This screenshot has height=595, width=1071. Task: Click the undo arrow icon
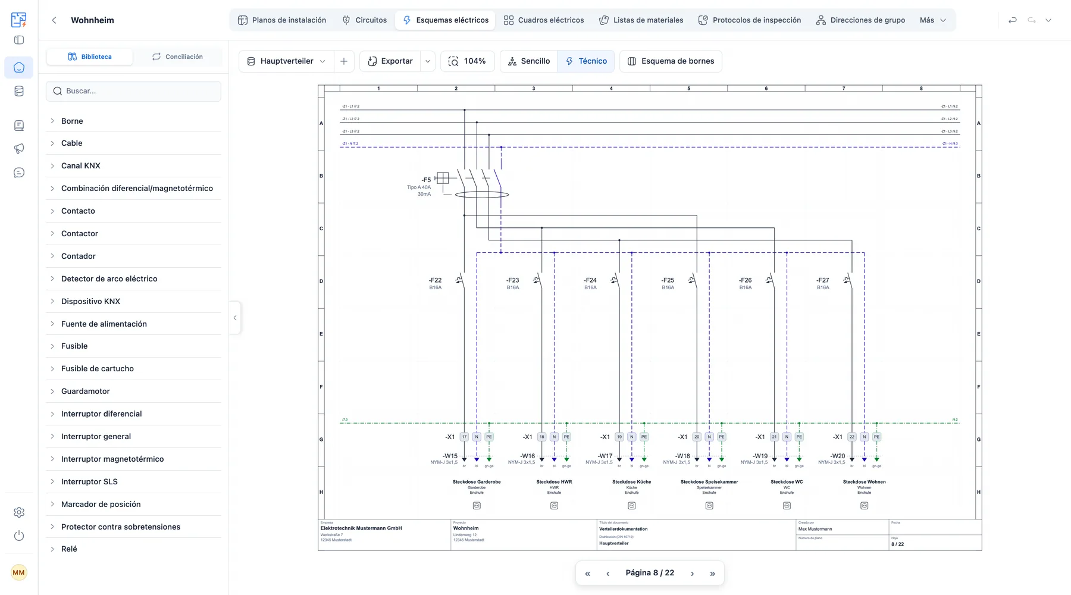(x=1013, y=20)
